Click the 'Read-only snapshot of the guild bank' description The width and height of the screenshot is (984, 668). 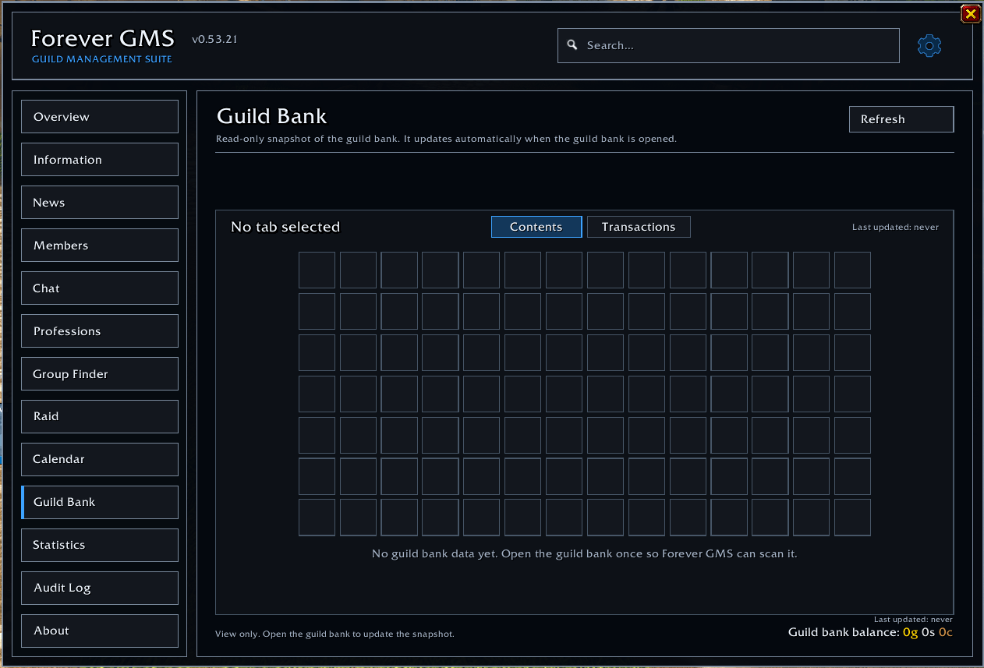pyautogui.click(x=446, y=139)
